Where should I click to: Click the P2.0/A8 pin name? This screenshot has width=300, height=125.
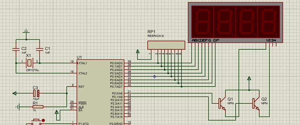tap(117, 93)
